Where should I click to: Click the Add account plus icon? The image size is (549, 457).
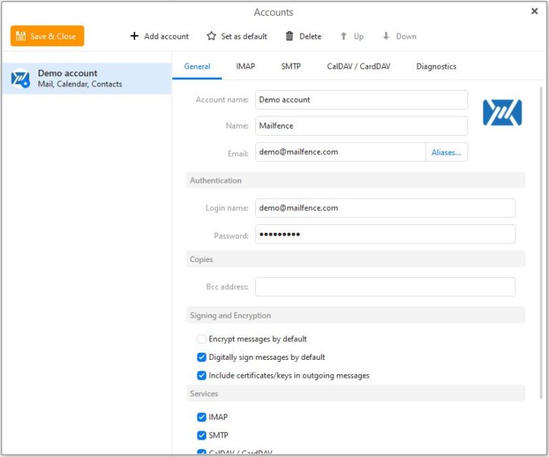(134, 36)
